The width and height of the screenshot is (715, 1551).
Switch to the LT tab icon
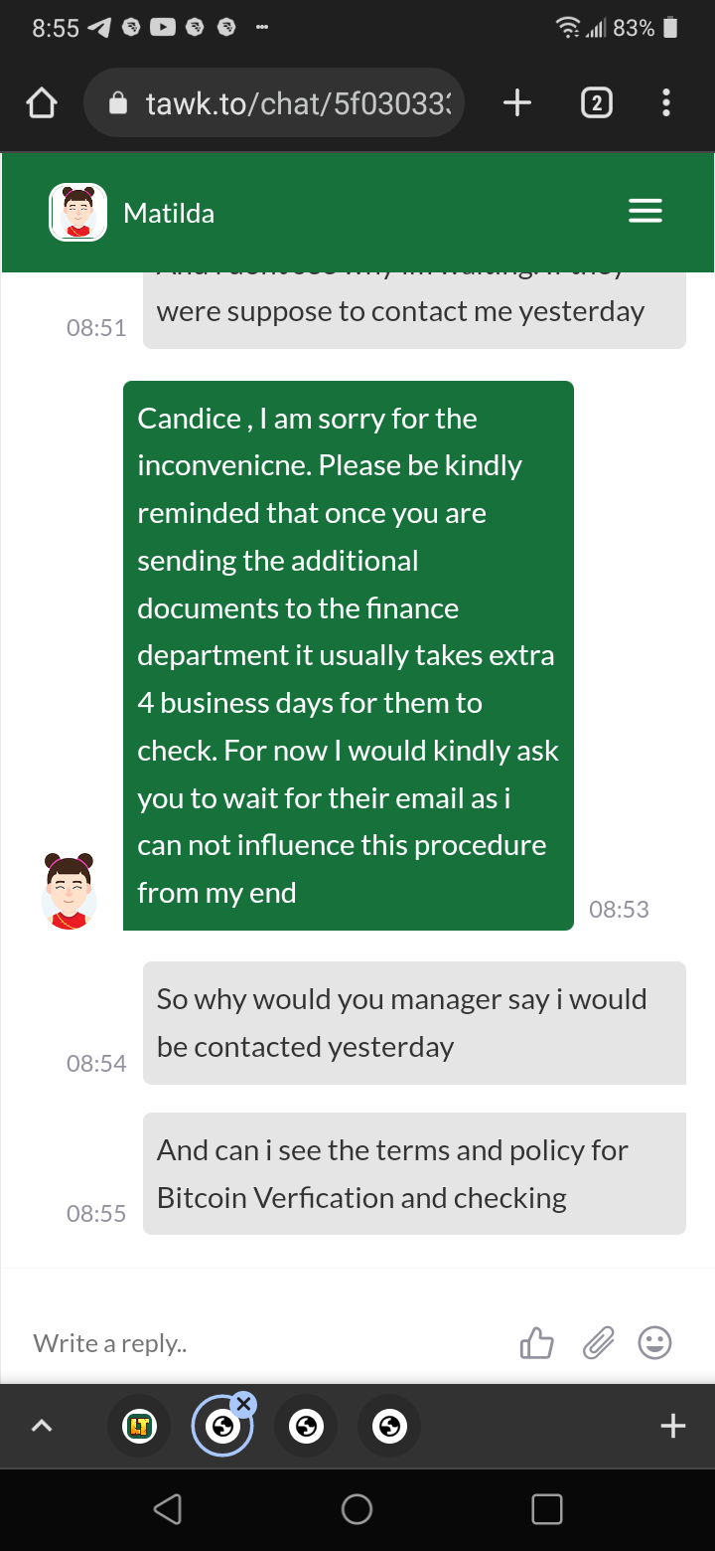[138, 1427]
